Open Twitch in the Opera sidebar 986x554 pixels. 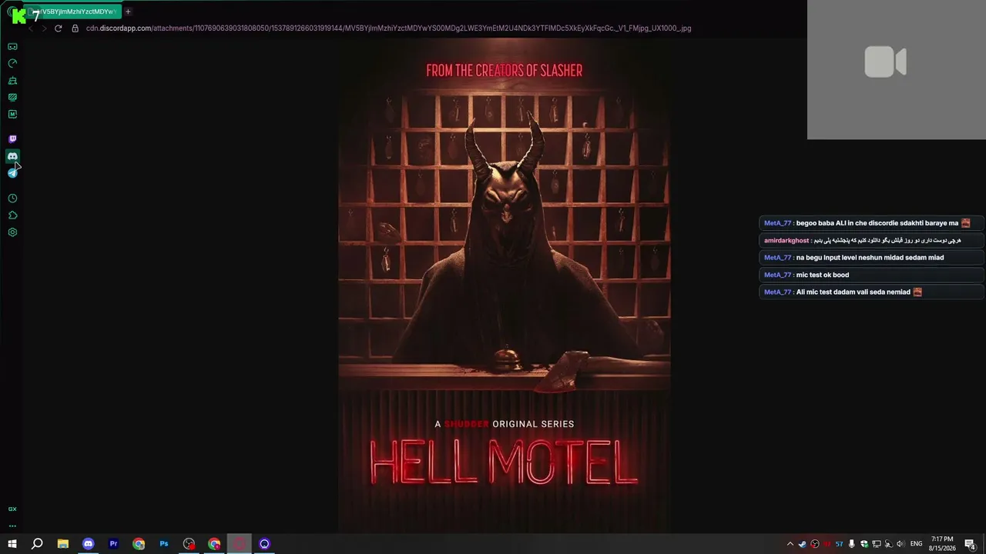tap(12, 138)
